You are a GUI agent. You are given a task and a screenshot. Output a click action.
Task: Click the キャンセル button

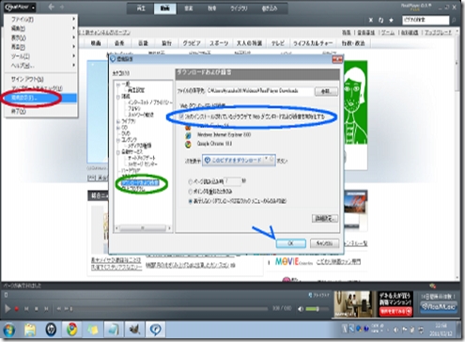pos(324,243)
